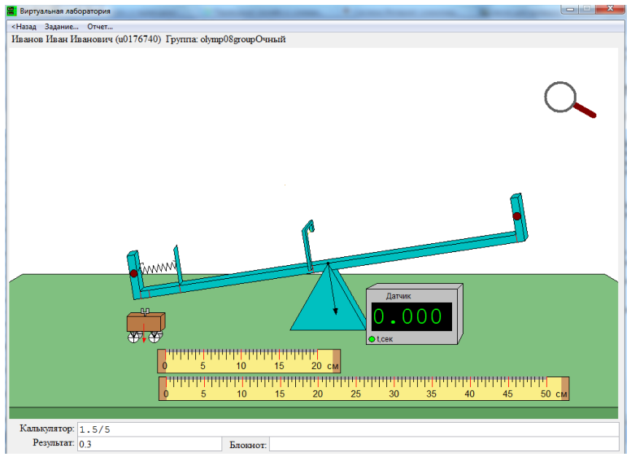Click the group text olymp08groupОчный
This screenshot has width=631, height=457.
point(243,39)
